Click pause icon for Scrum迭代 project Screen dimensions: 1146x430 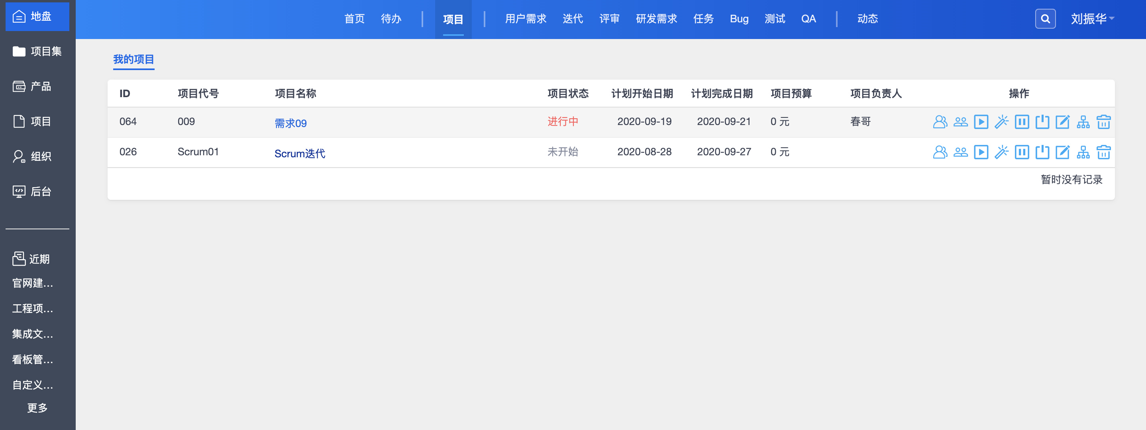pos(1021,152)
